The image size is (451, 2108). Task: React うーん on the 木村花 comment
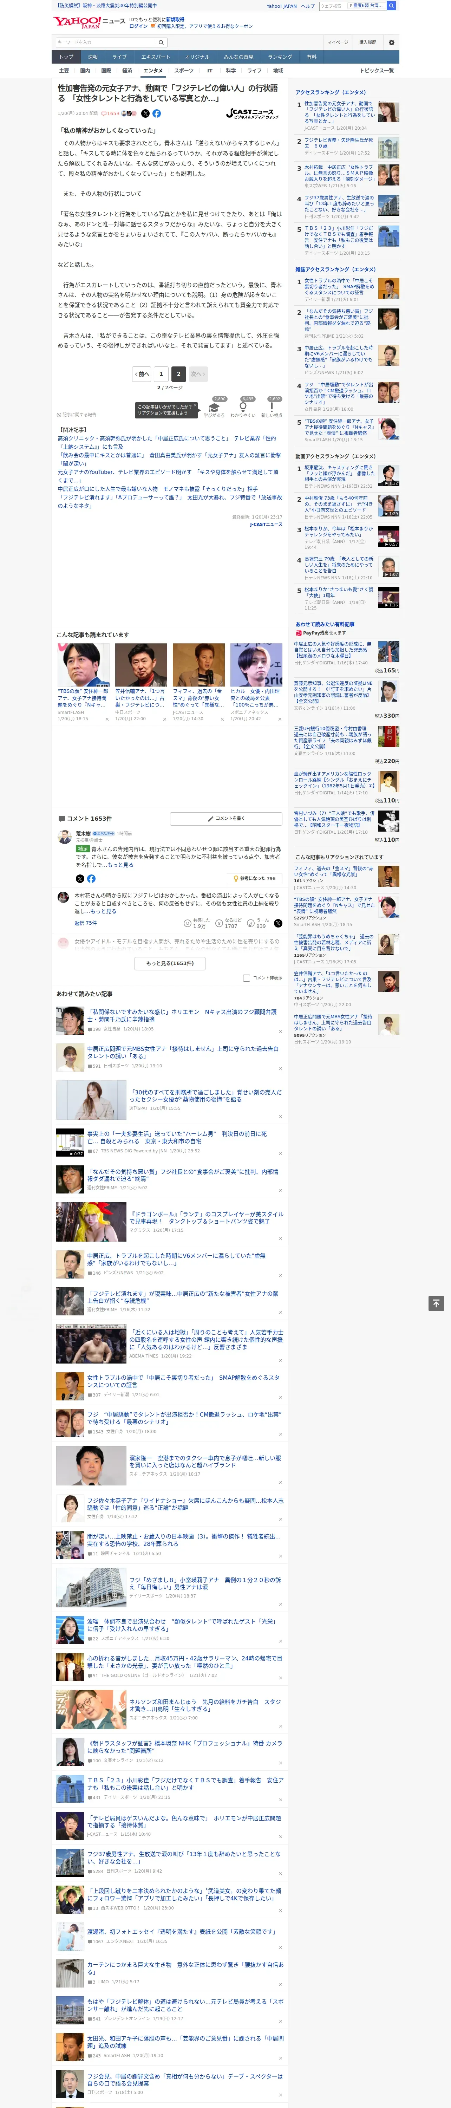(x=258, y=923)
